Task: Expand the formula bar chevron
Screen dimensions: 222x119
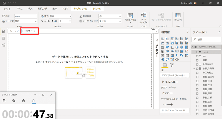Action: coord(156,31)
